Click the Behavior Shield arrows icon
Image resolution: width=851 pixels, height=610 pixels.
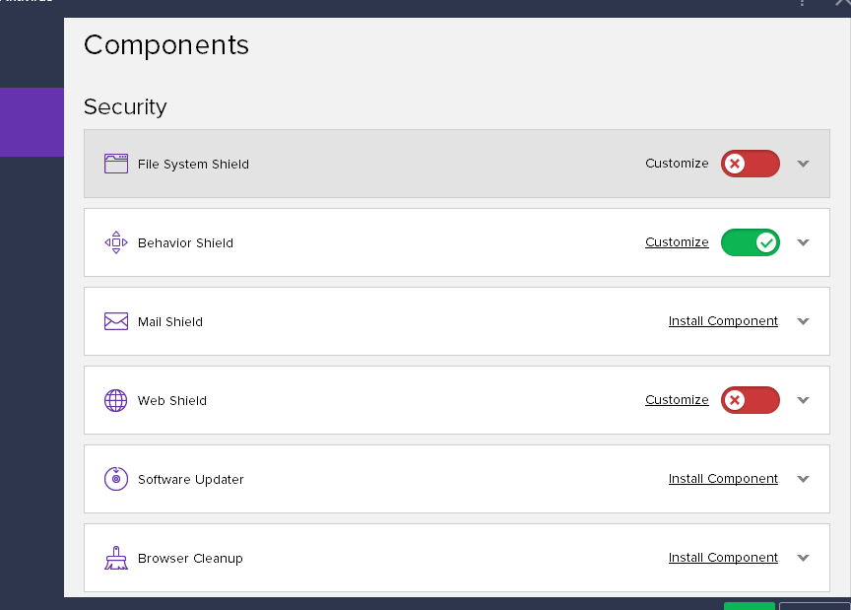click(x=116, y=242)
